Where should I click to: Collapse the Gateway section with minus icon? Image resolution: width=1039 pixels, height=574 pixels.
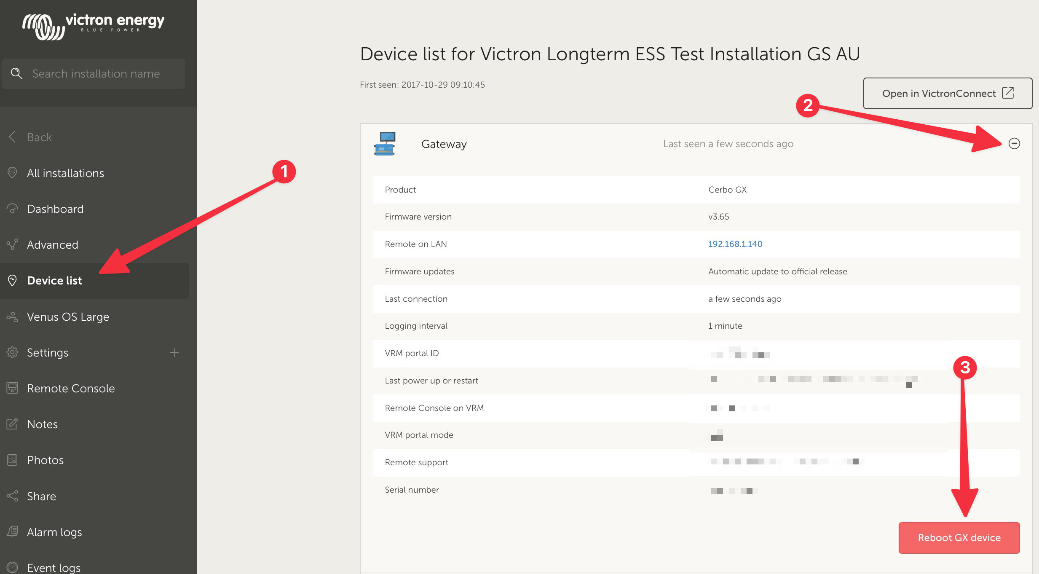click(x=1014, y=144)
